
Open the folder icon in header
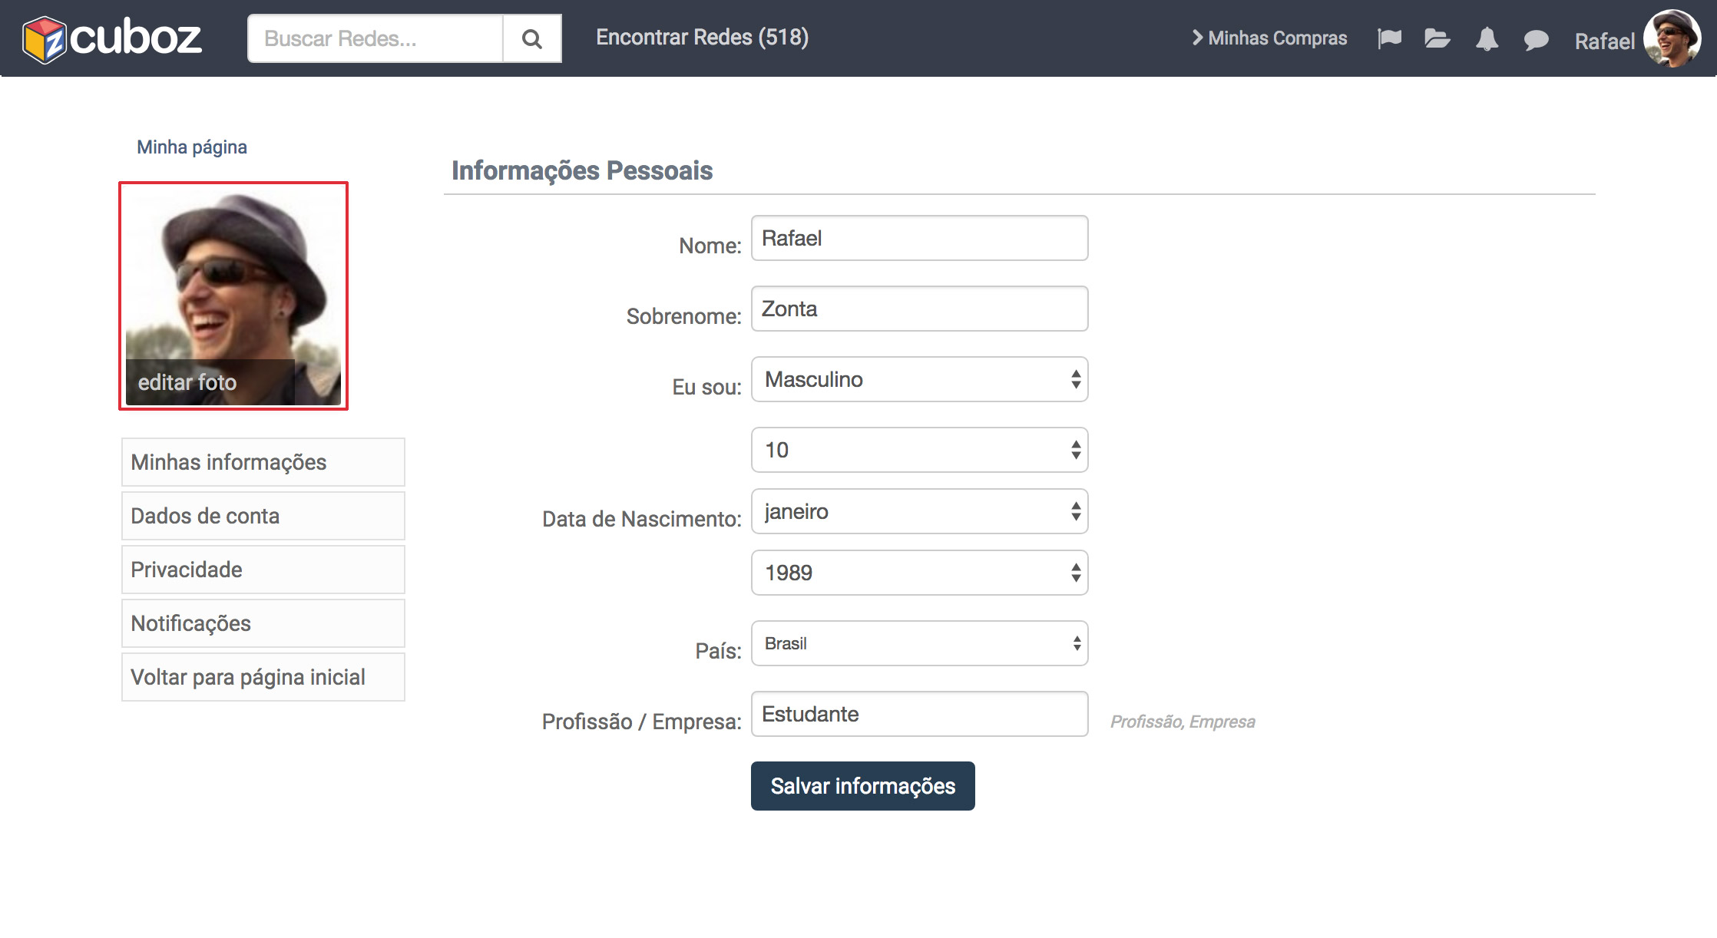click(x=1436, y=38)
